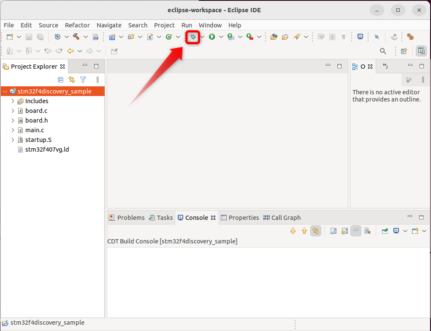Switch to the Problems tab
The width and height of the screenshot is (431, 331).
click(127, 217)
